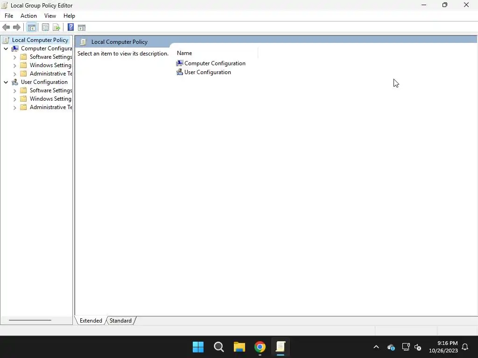Close the Local Group Policy Editor window
The image size is (478, 358).
(466, 5)
